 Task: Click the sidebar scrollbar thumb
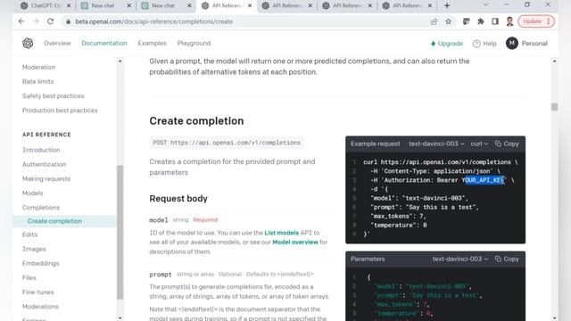tap(120, 232)
